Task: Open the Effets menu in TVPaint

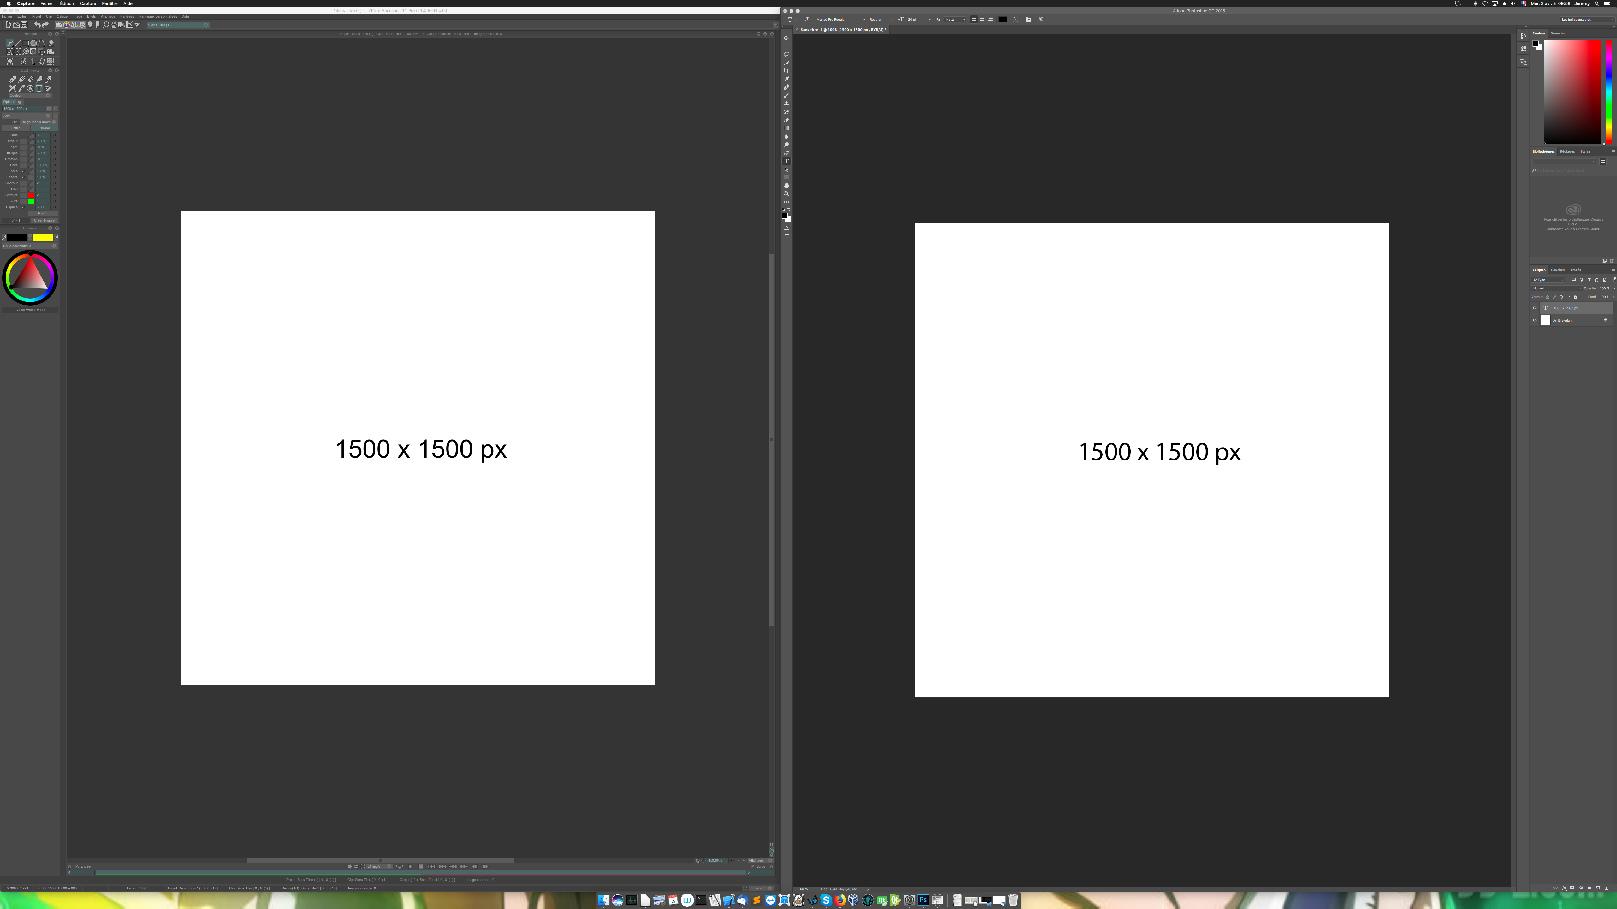Action: (x=92, y=17)
